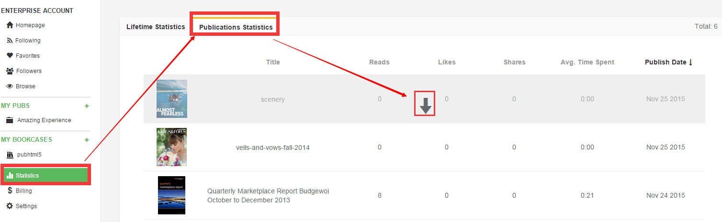The image size is (722, 222).
Task: Click the Homepage house icon
Action: (10, 25)
